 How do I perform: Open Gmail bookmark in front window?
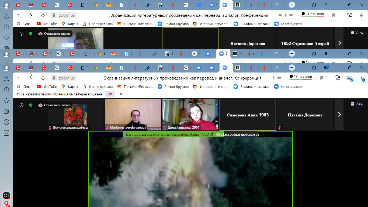click(x=25, y=87)
